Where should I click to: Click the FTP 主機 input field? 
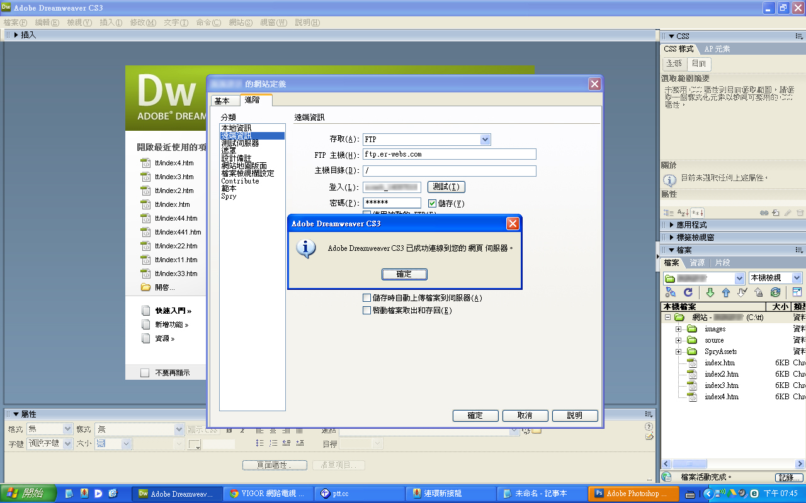(x=450, y=155)
